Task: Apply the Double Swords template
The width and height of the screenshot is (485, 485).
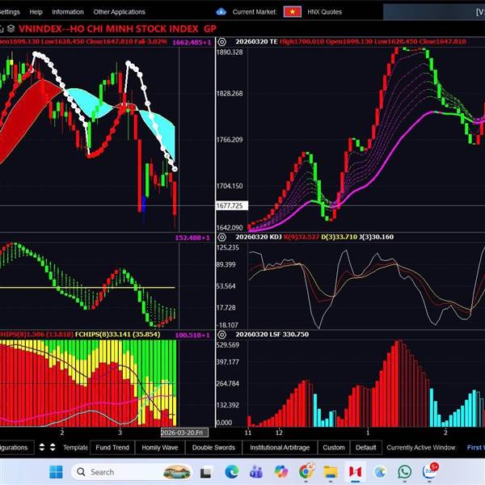Action: point(213,447)
